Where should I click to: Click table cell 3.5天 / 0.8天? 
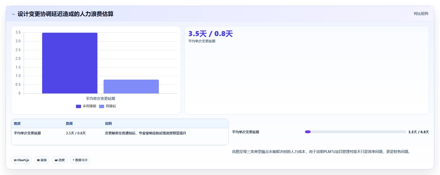[x=76, y=133]
